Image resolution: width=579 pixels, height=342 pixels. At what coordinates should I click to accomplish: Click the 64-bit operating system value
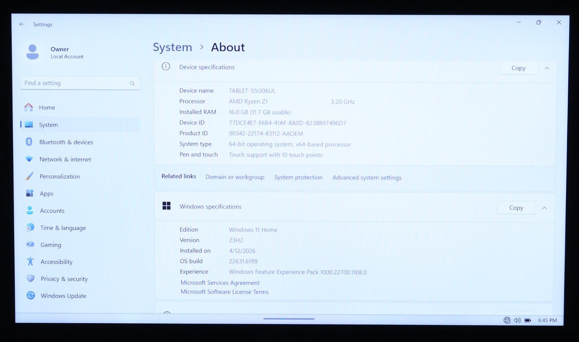[x=290, y=144]
